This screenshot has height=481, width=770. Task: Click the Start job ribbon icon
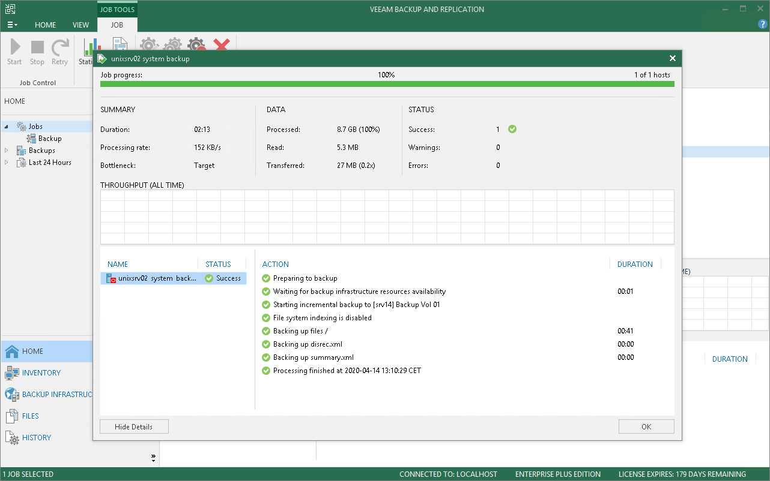[14, 47]
